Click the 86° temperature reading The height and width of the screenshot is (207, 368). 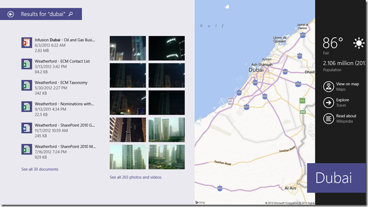(332, 43)
